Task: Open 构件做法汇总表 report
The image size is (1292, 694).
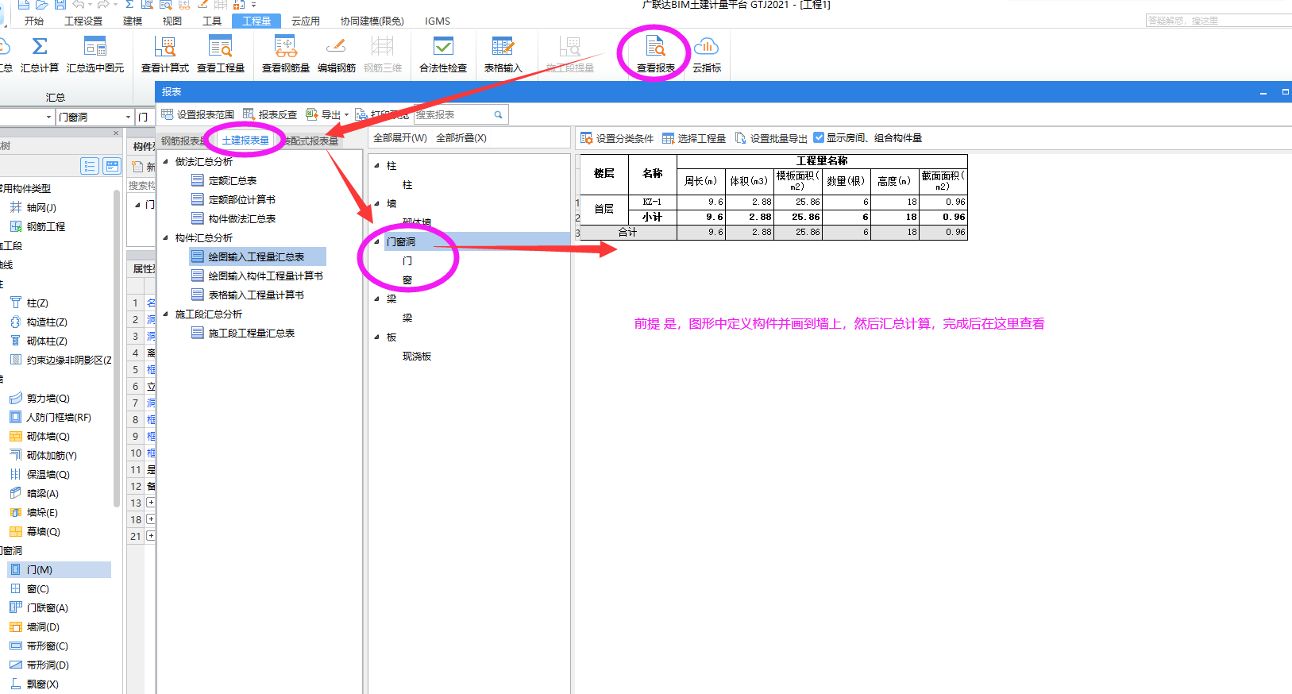Action: (x=242, y=218)
